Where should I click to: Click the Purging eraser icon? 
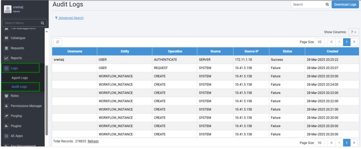(6, 116)
